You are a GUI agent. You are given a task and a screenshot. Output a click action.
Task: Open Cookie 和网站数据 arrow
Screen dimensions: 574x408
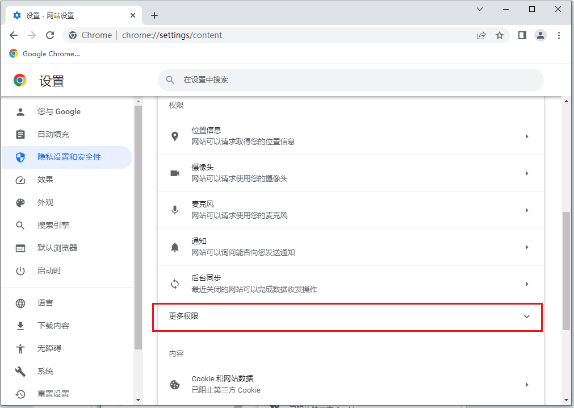527,385
